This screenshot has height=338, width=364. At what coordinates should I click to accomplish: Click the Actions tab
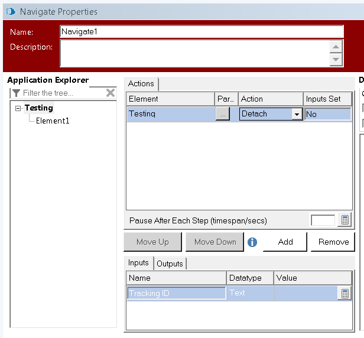click(x=141, y=84)
